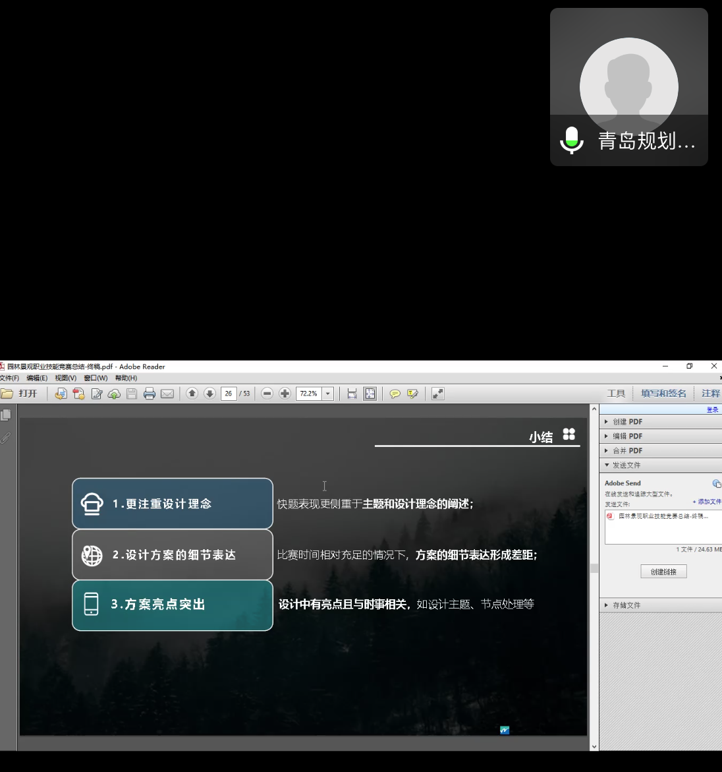Expand the 创建 PDF section
This screenshot has height=772, width=722.
(627, 422)
